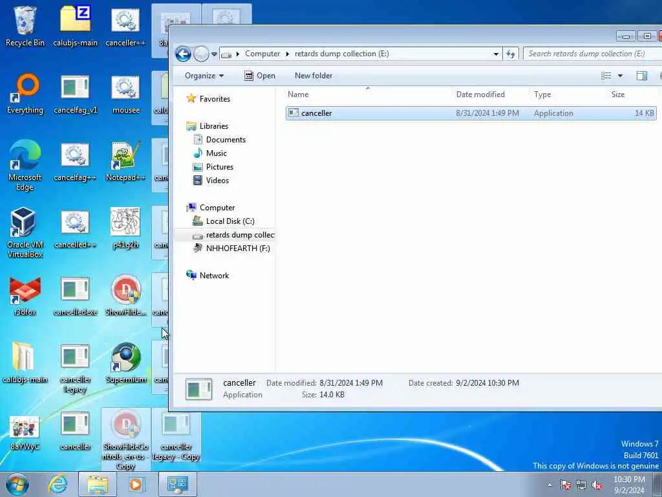The image size is (662, 497).
Task: Click the taskbar clock showing 10:30 PM
Action: (629, 485)
